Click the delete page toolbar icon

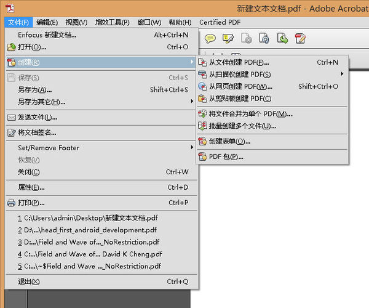(246, 38)
